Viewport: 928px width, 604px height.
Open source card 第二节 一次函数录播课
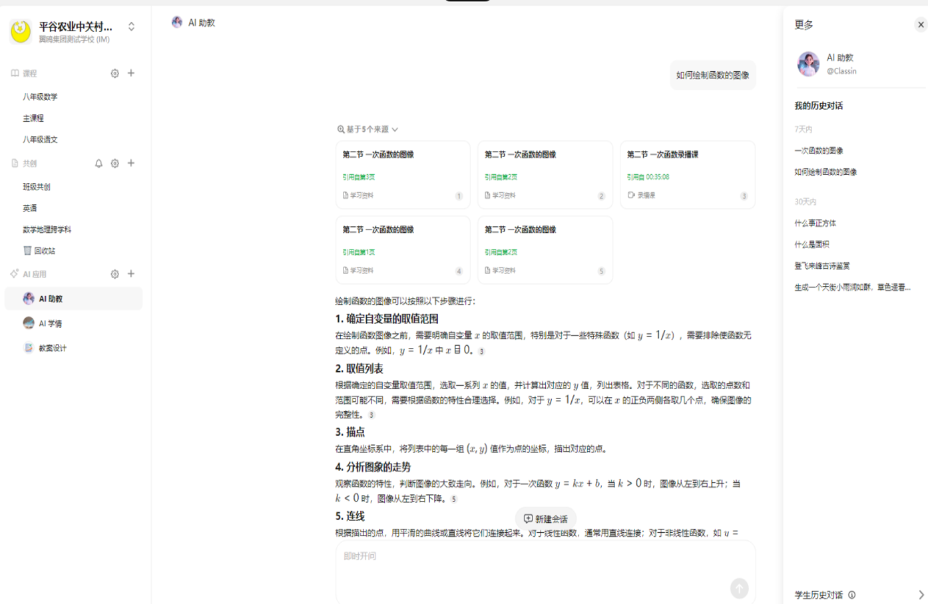tap(687, 174)
